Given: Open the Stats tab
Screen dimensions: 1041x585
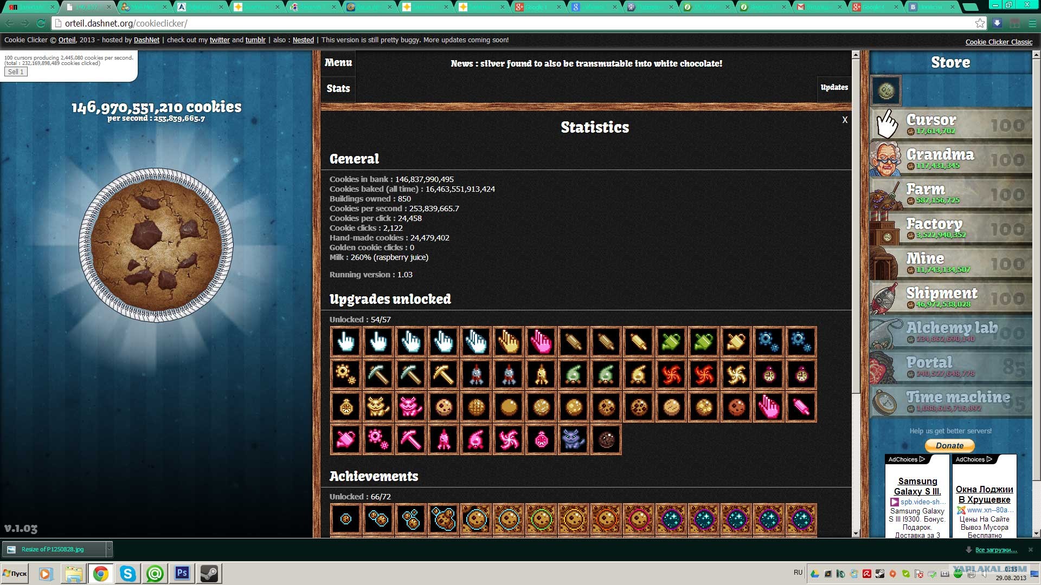Looking at the screenshot, I should (x=338, y=88).
